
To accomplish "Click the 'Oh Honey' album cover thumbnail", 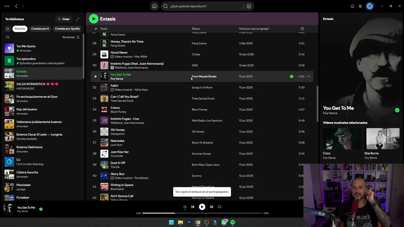I will [x=104, y=131].
